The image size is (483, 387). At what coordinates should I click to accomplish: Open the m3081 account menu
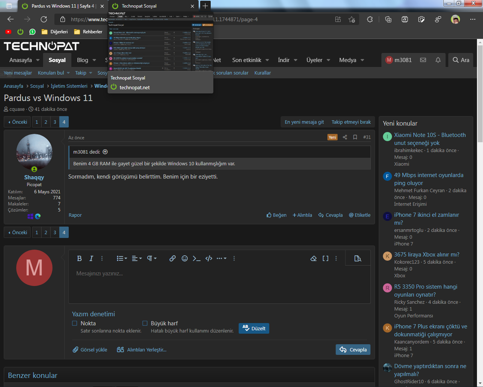(398, 60)
